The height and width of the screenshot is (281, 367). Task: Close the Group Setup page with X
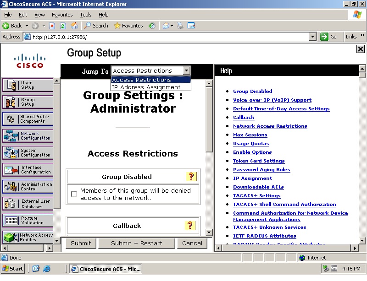click(x=361, y=49)
